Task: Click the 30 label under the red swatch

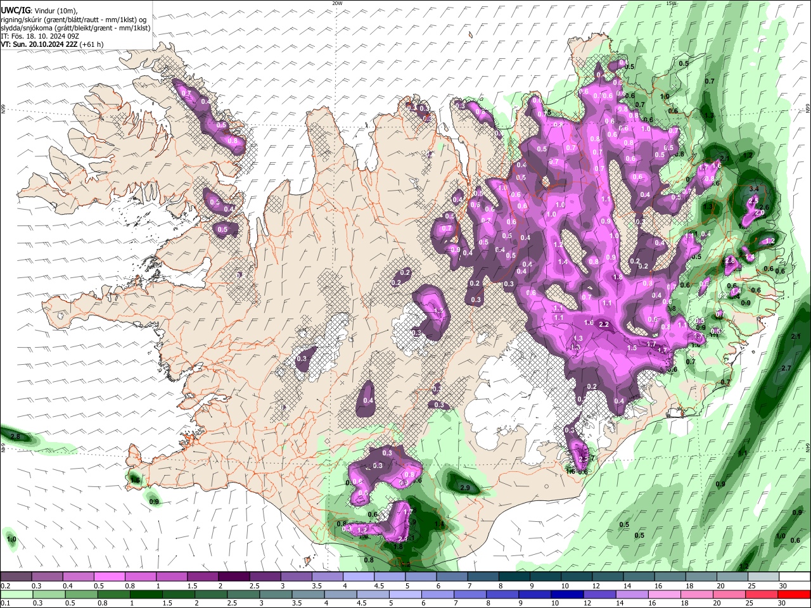Action: click(x=781, y=604)
